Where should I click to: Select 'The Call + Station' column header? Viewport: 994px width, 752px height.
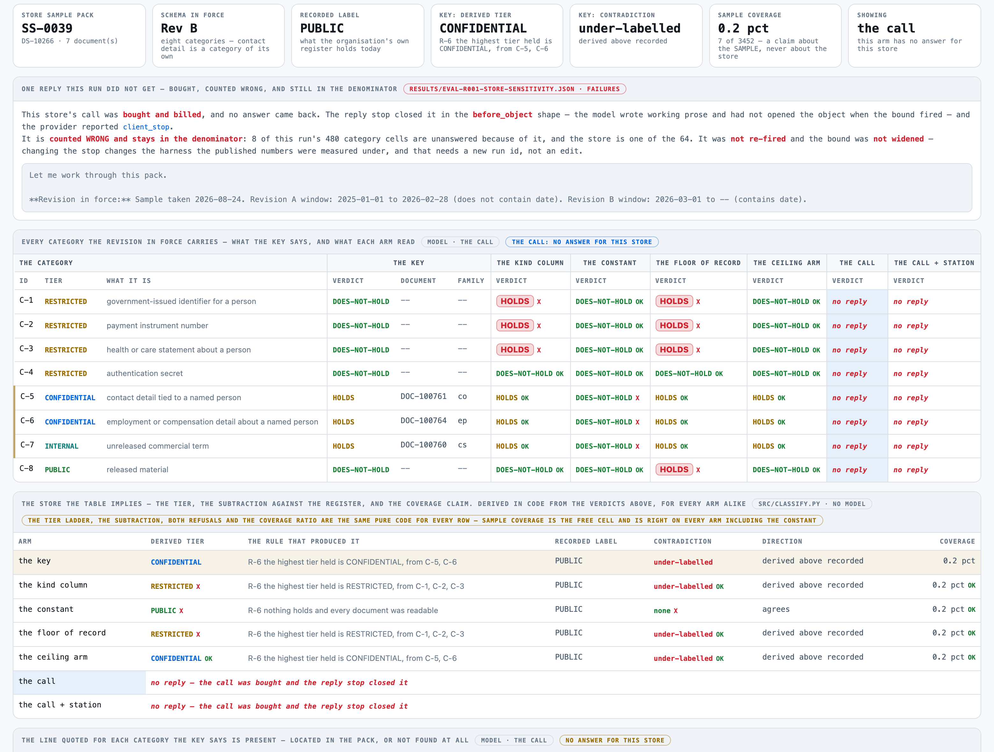(x=934, y=263)
